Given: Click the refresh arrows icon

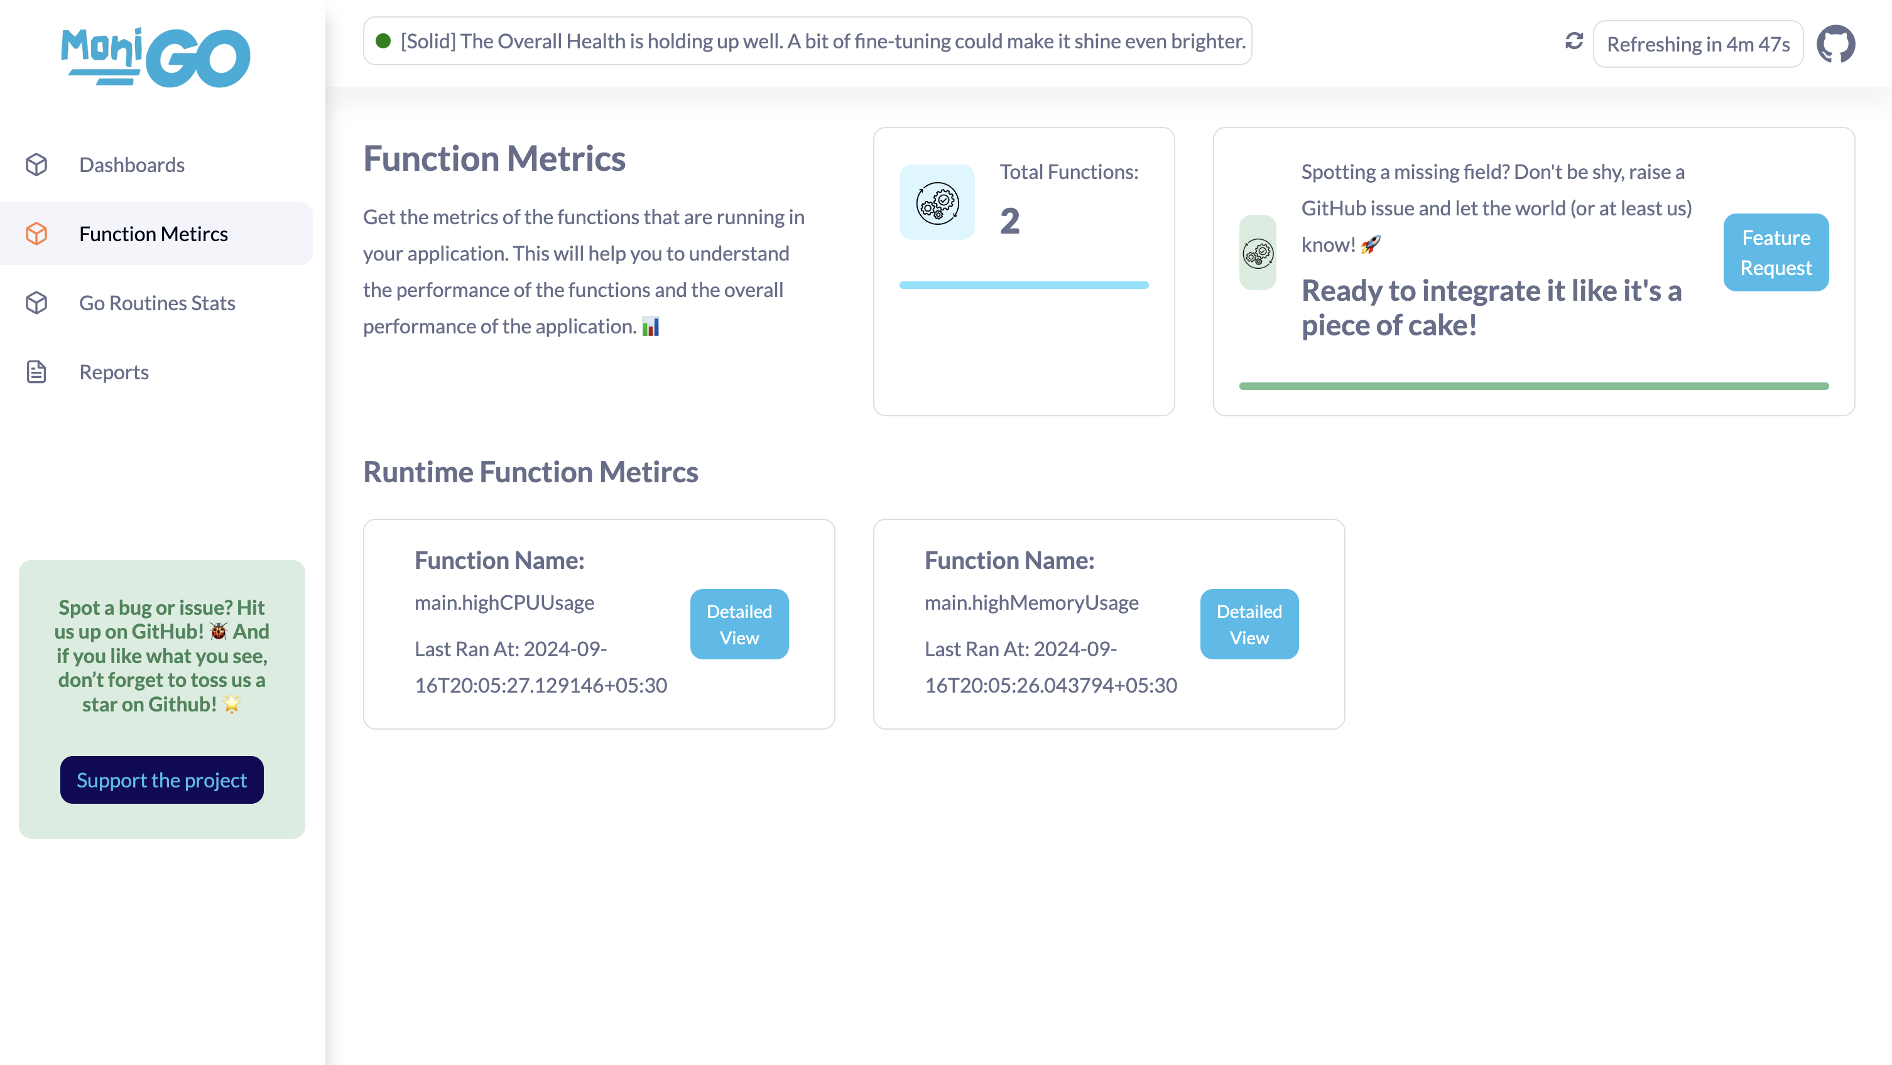Looking at the screenshot, I should click(1574, 41).
